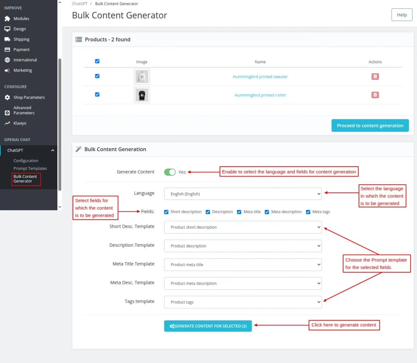
Task: Collapse the ChatGPT menu with its chevron
Action: click(53, 150)
